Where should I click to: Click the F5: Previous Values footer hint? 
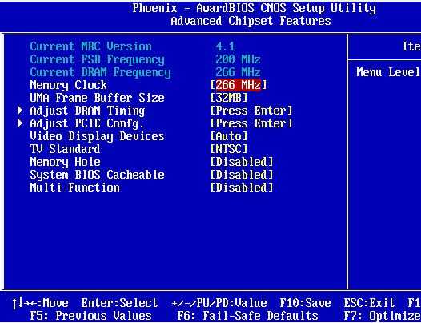tap(90, 316)
